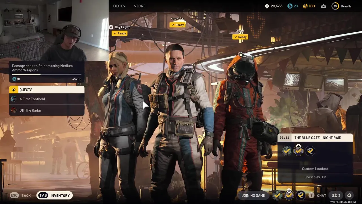Image resolution: width=362 pixels, height=204 pixels.
Task: Open INVENTORY with the TAB button
Action: 55,195
